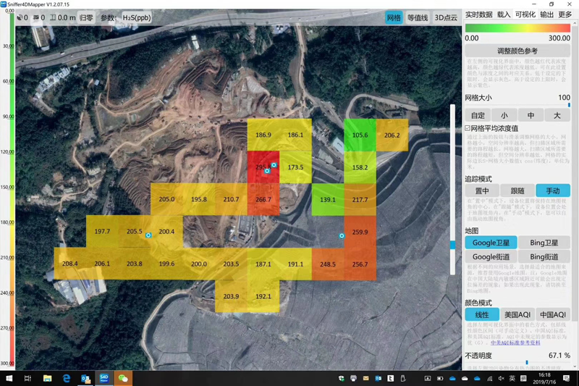Click the satellite count icon in map toolbar

[20, 17]
